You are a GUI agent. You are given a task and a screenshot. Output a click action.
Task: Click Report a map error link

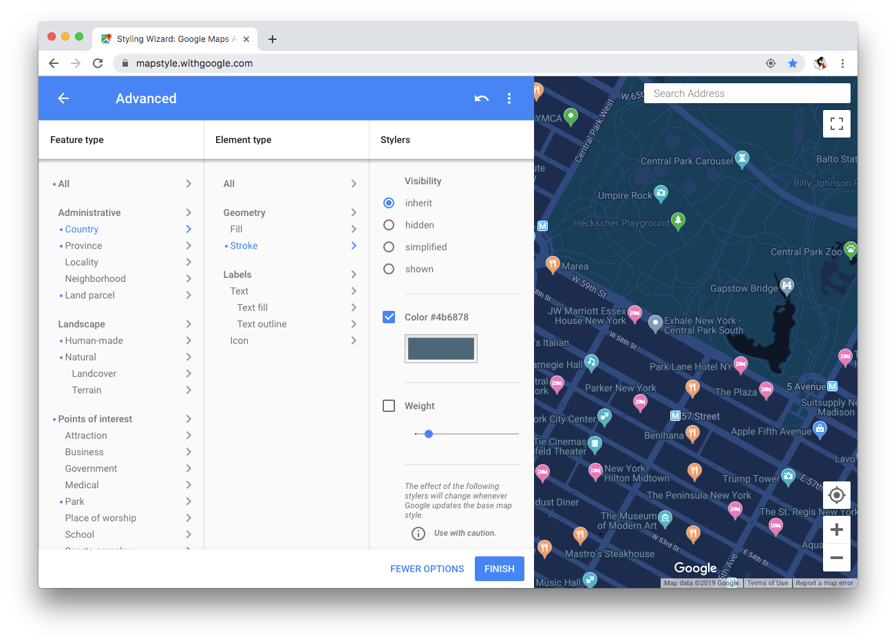(x=824, y=583)
